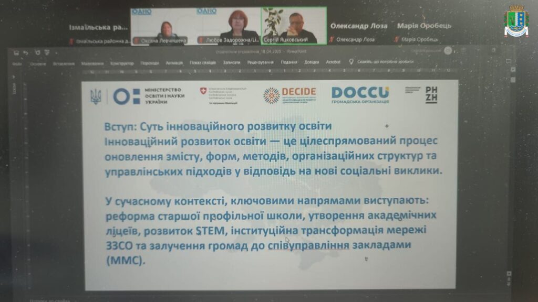Select Оксана Левчишена's video thumbnail
Viewport: 538px width, 302px height.
pos(163,26)
